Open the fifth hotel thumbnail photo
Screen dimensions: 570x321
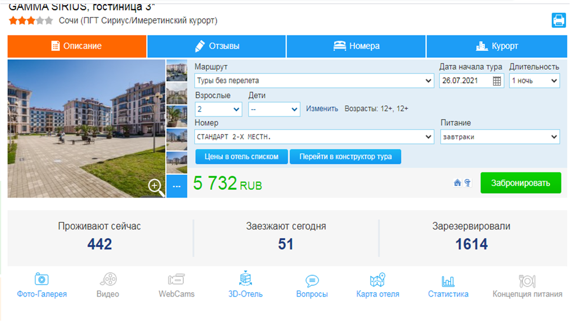coord(177,163)
